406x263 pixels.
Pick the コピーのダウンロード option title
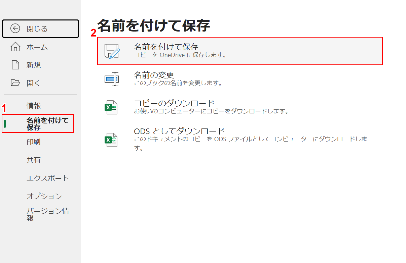(174, 103)
